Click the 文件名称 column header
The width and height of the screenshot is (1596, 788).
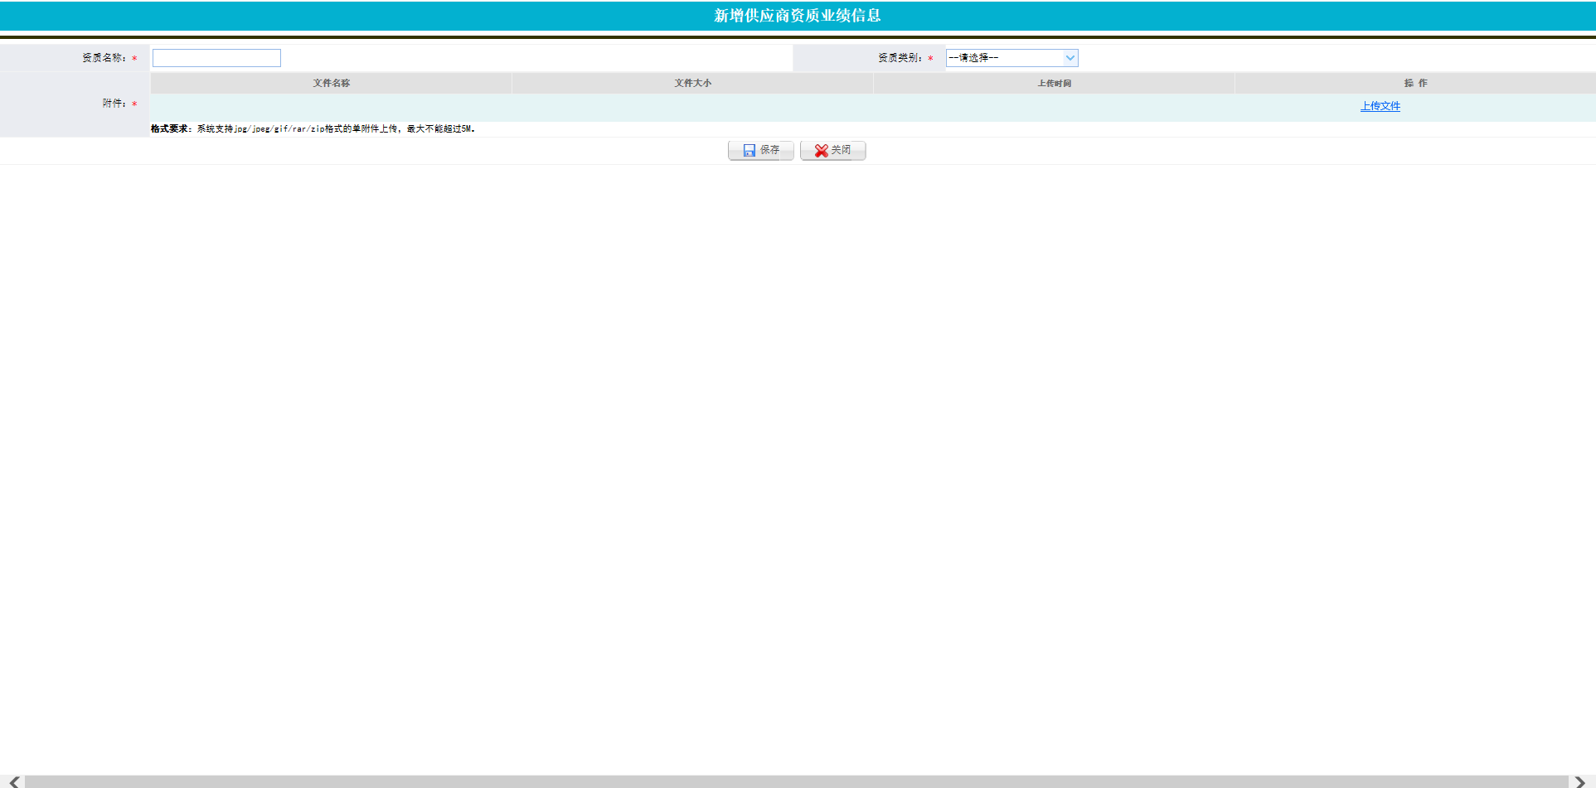(331, 83)
